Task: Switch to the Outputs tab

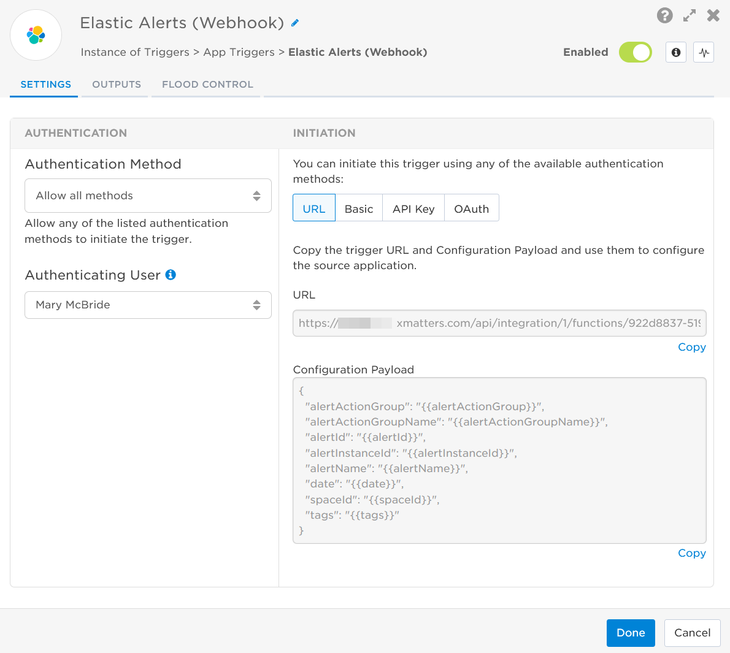Action: [117, 84]
